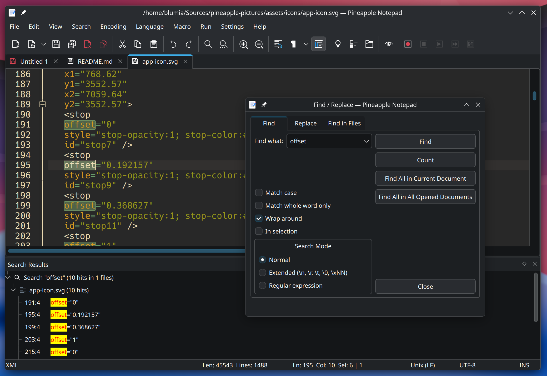Click the Undo arrow icon
The width and height of the screenshot is (547, 376).
click(x=173, y=44)
